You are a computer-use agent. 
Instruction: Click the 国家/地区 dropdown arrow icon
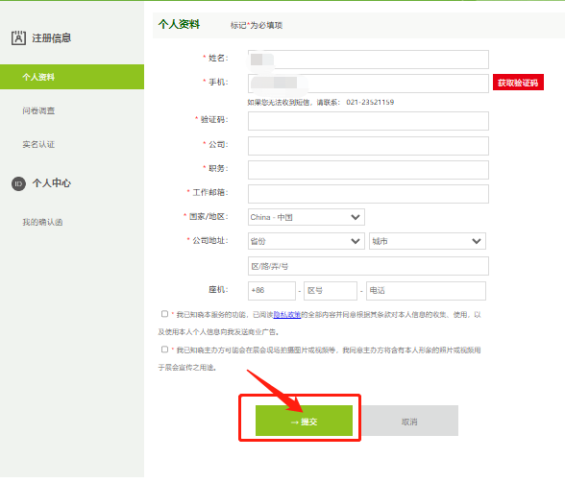(x=356, y=217)
